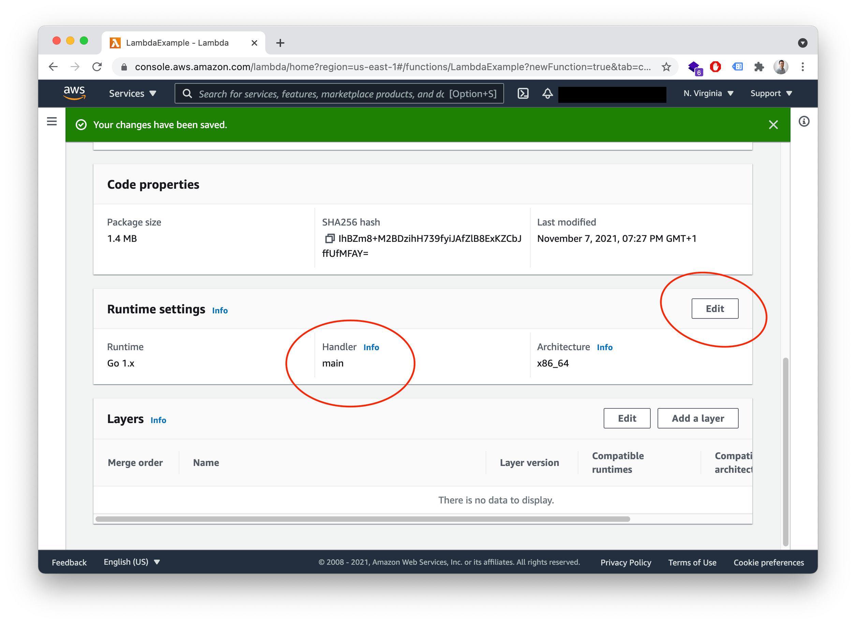The height and width of the screenshot is (624, 856).
Task: Click the AWS home logo
Action: [x=74, y=93]
